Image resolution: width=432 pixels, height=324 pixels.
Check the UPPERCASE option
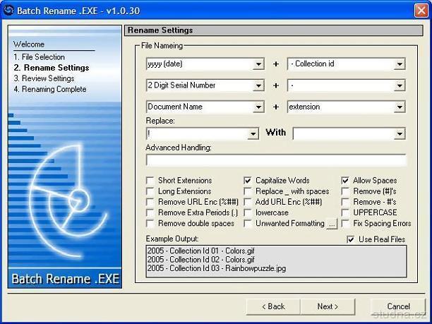tap(346, 212)
